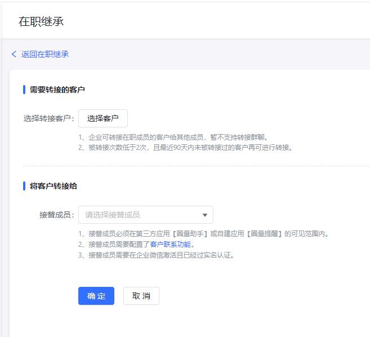Click the blue bar beside 将客户转接给

(24, 186)
